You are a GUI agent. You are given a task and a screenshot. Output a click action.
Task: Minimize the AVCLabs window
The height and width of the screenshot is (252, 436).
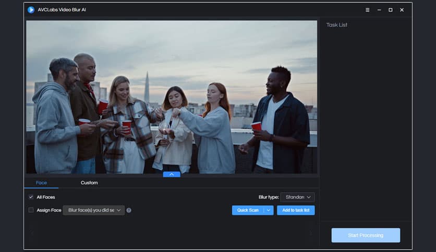tap(379, 10)
